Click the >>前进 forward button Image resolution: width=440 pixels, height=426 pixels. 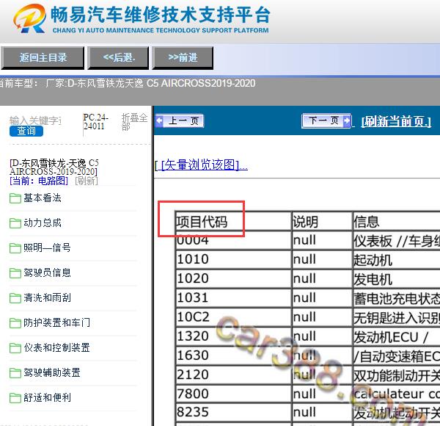(183, 57)
